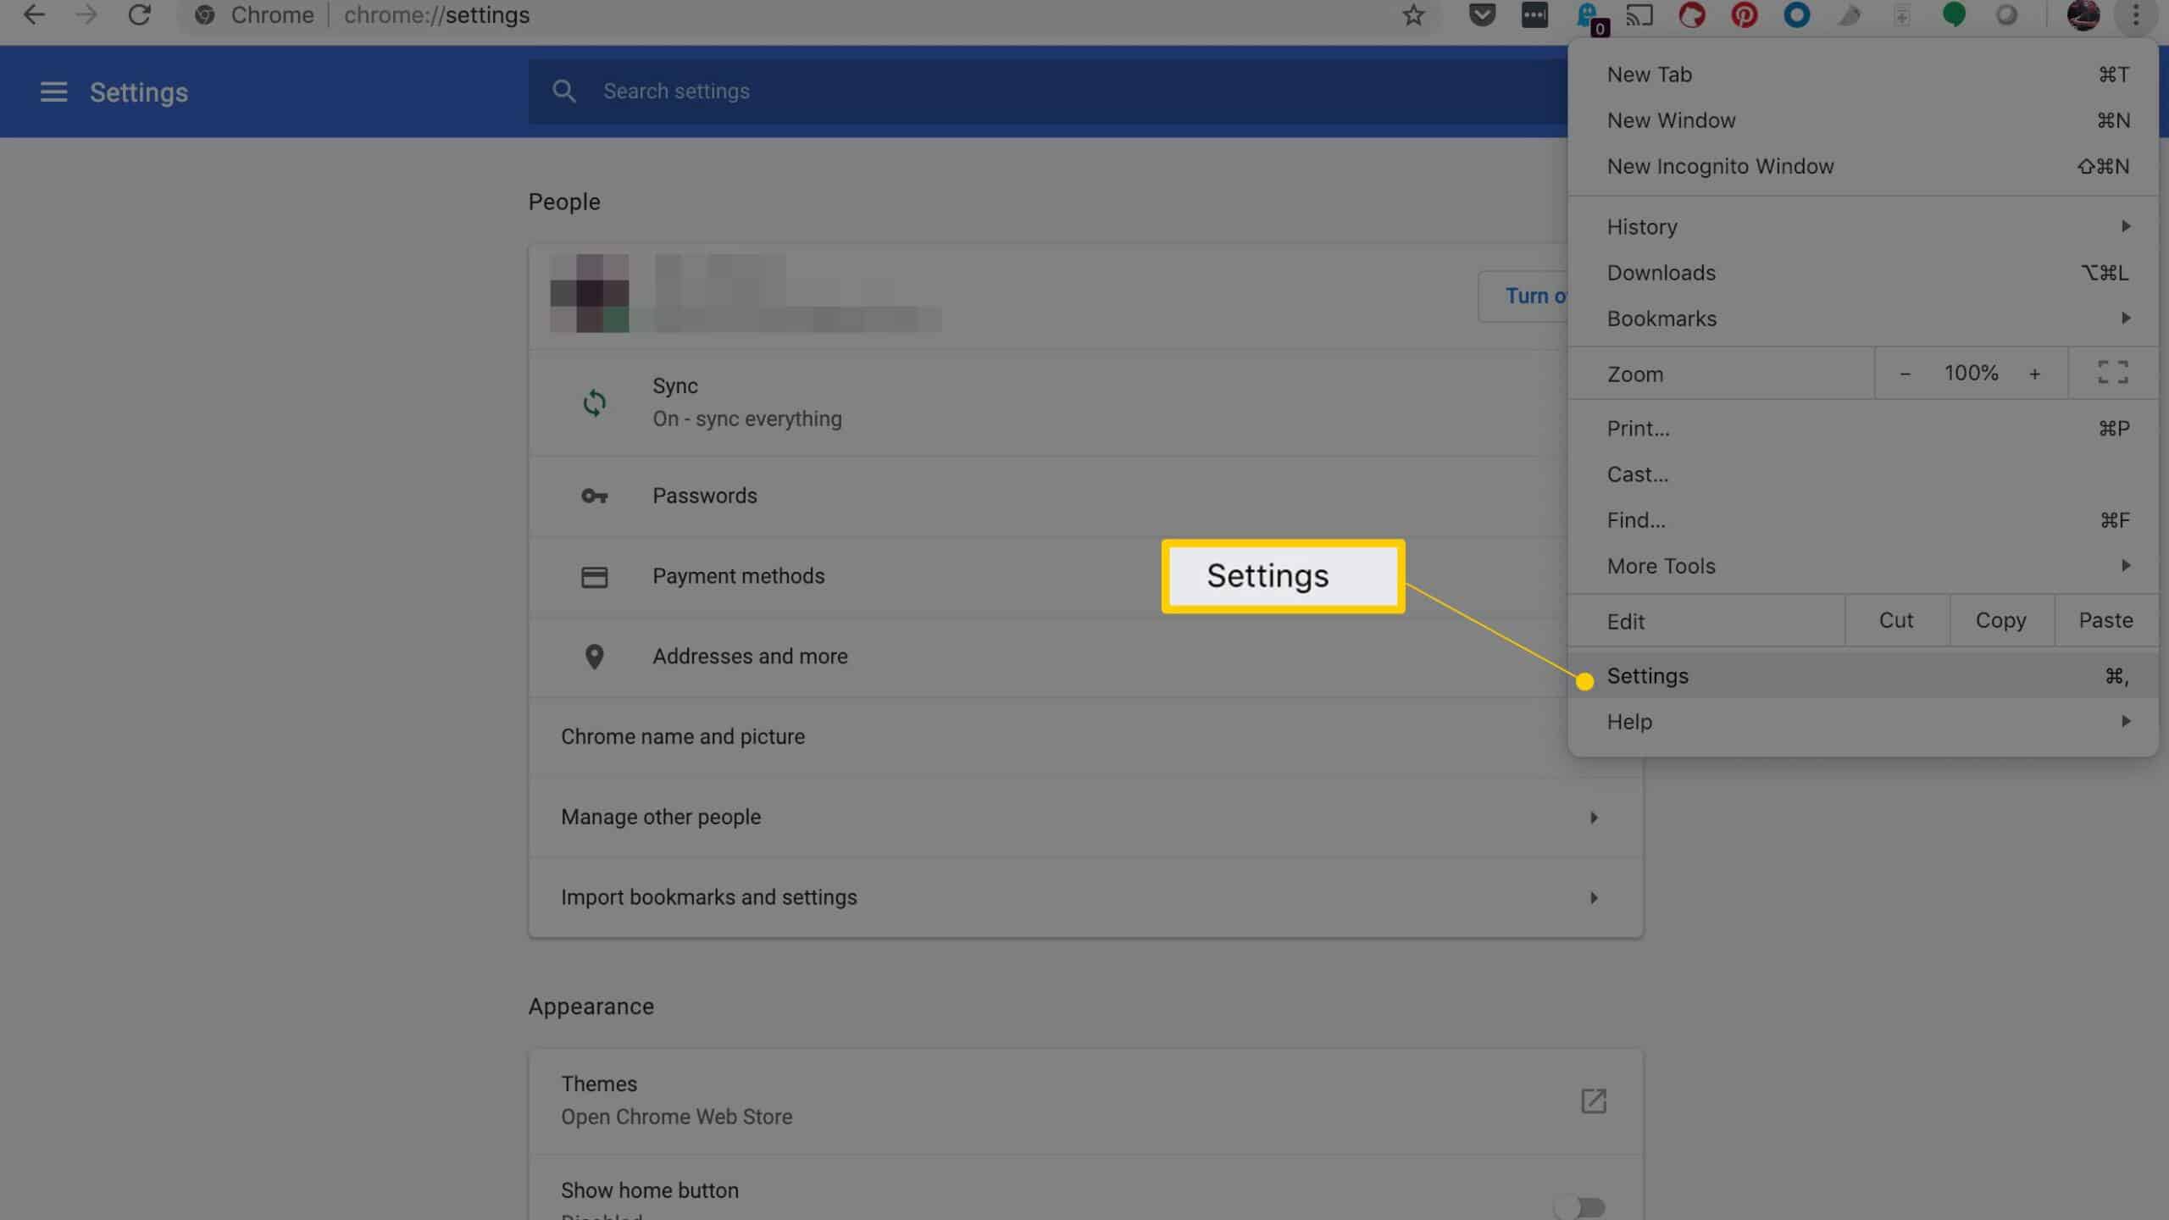Open the Pinterest extension
This screenshot has width=2169, height=1220.
tap(1745, 14)
